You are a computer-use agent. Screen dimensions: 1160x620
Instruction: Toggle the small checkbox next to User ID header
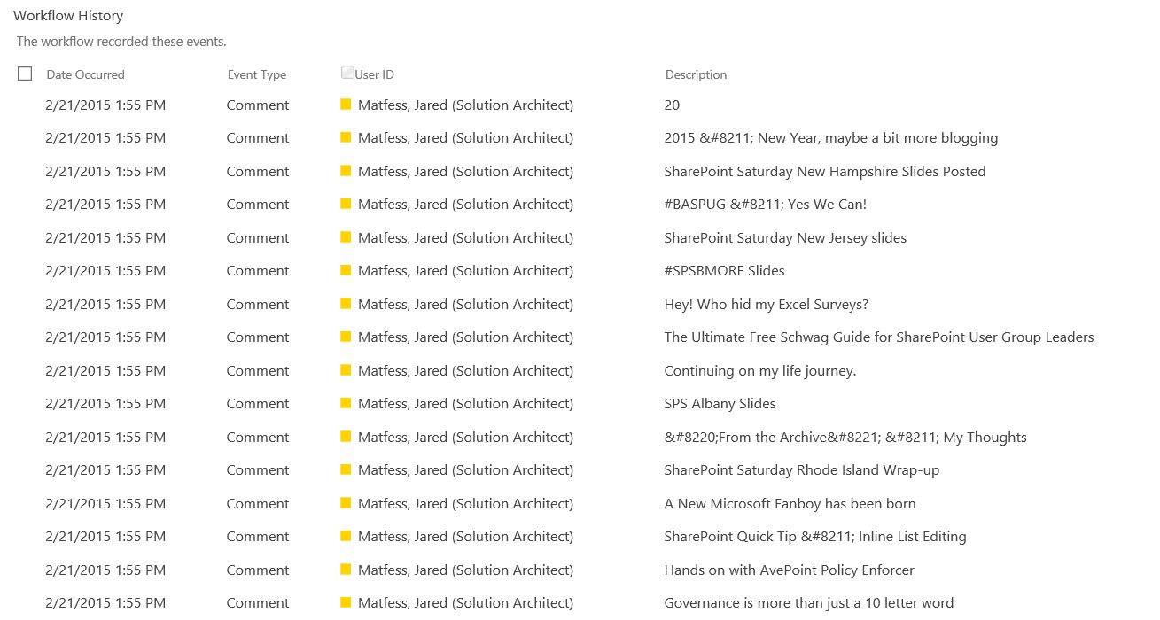point(347,73)
